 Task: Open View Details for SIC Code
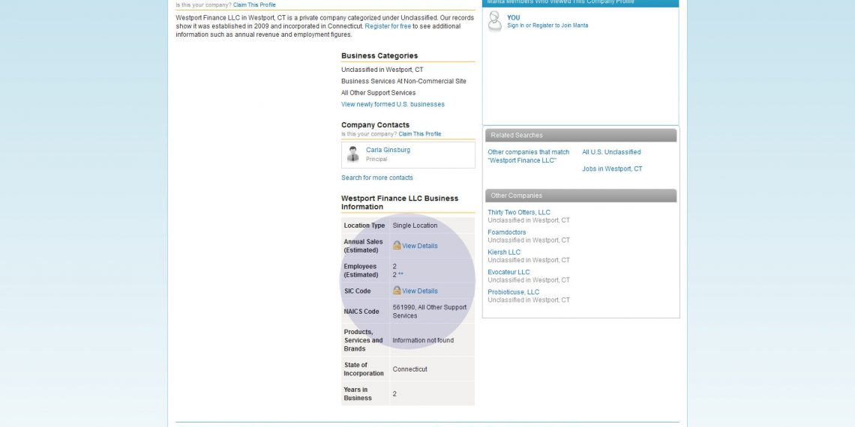419,291
